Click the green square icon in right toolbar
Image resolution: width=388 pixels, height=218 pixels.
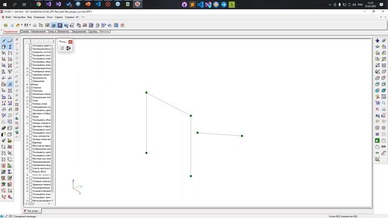point(377,140)
